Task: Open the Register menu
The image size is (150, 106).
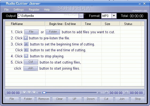Action: click(34, 10)
